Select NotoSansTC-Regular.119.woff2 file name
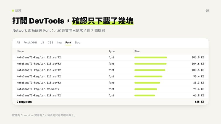 coord(39,95)
